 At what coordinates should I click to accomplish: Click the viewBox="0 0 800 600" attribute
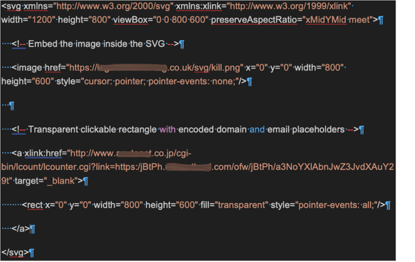pyautogui.click(x=160, y=19)
